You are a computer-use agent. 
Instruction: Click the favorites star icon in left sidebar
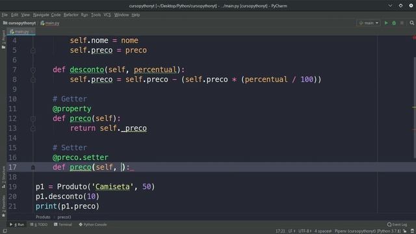3,215
